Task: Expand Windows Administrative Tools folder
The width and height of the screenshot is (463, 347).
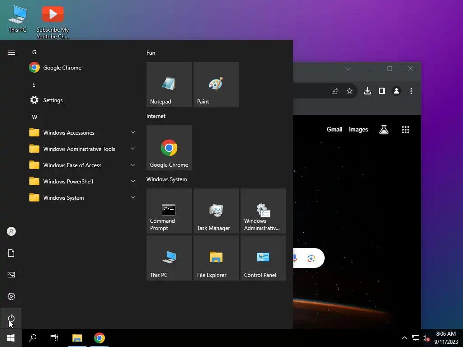Action: click(82, 149)
